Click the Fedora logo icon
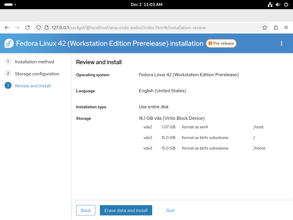 tap(9, 44)
